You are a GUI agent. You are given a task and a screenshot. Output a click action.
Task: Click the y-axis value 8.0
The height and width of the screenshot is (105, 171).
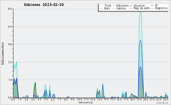10,9
